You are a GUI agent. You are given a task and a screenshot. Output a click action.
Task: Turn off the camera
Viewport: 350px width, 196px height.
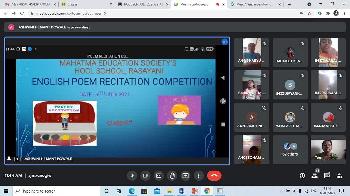coord(145,175)
